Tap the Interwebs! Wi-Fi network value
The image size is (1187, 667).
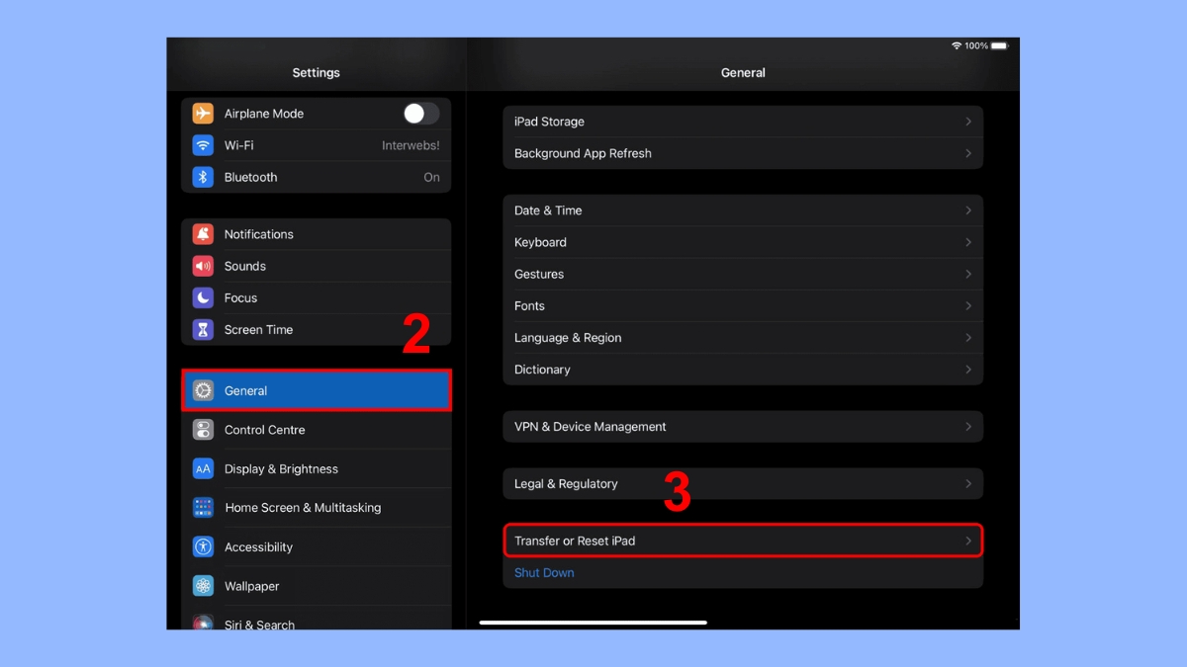(x=411, y=145)
